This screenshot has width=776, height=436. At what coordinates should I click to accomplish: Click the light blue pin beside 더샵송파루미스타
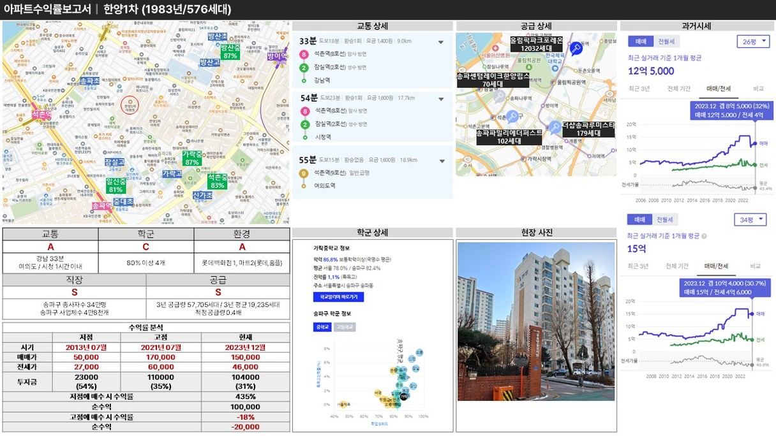(556, 127)
